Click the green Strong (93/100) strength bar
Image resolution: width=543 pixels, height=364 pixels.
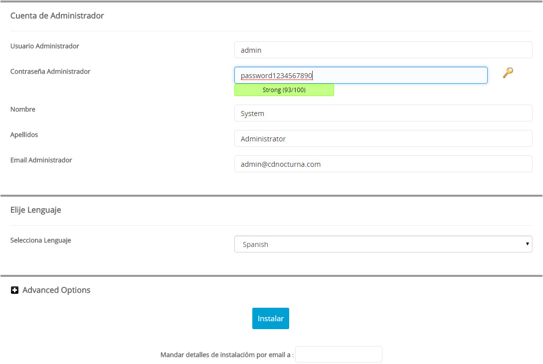point(284,90)
